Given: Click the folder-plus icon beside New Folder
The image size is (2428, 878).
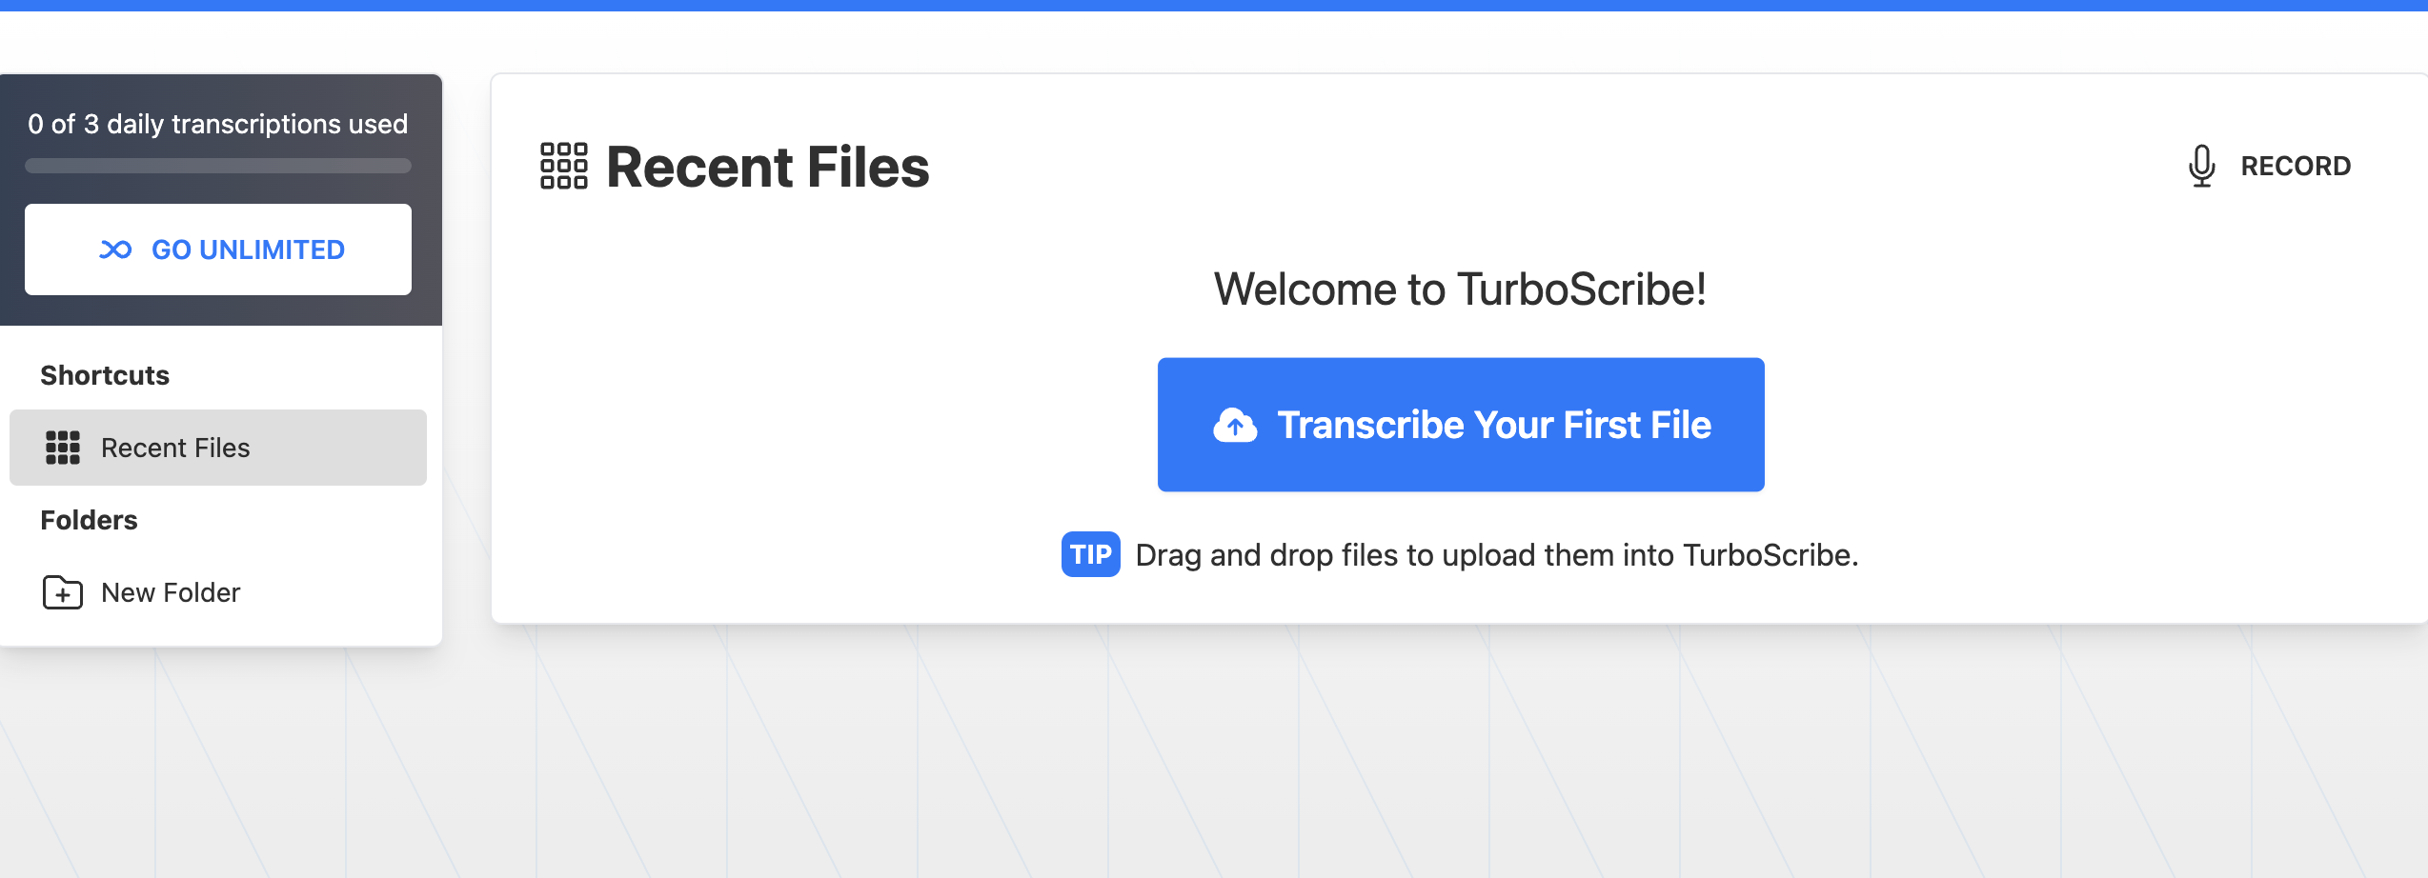Looking at the screenshot, I should coord(63,592).
